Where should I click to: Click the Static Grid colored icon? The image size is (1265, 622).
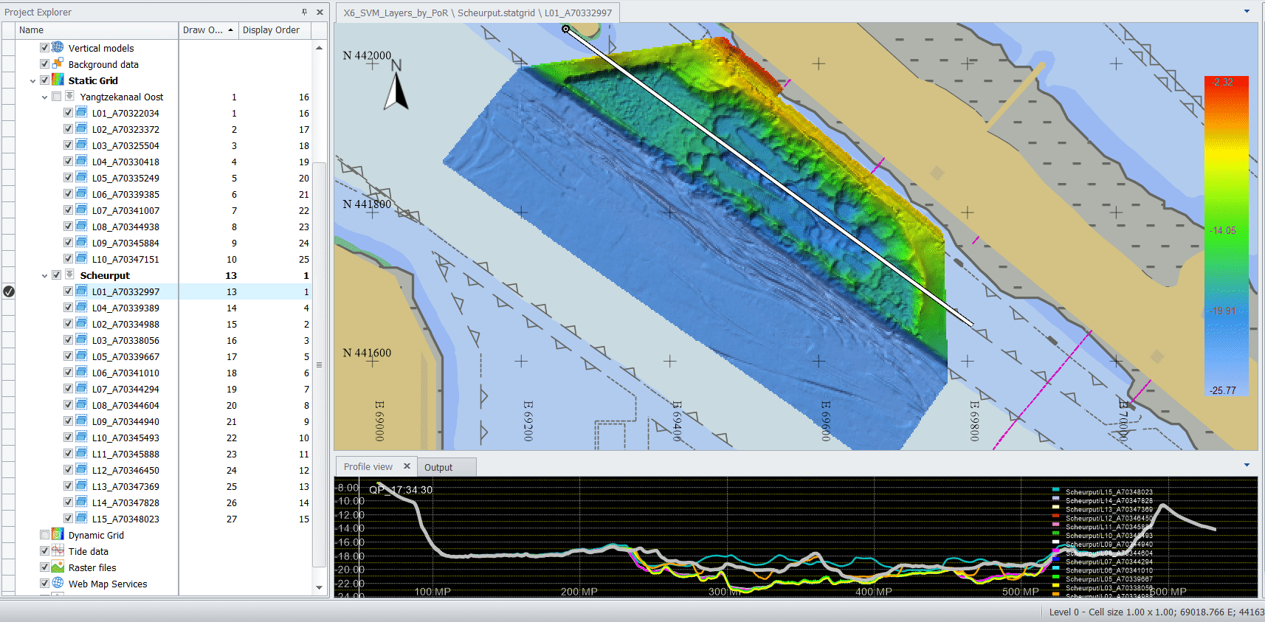[58, 80]
